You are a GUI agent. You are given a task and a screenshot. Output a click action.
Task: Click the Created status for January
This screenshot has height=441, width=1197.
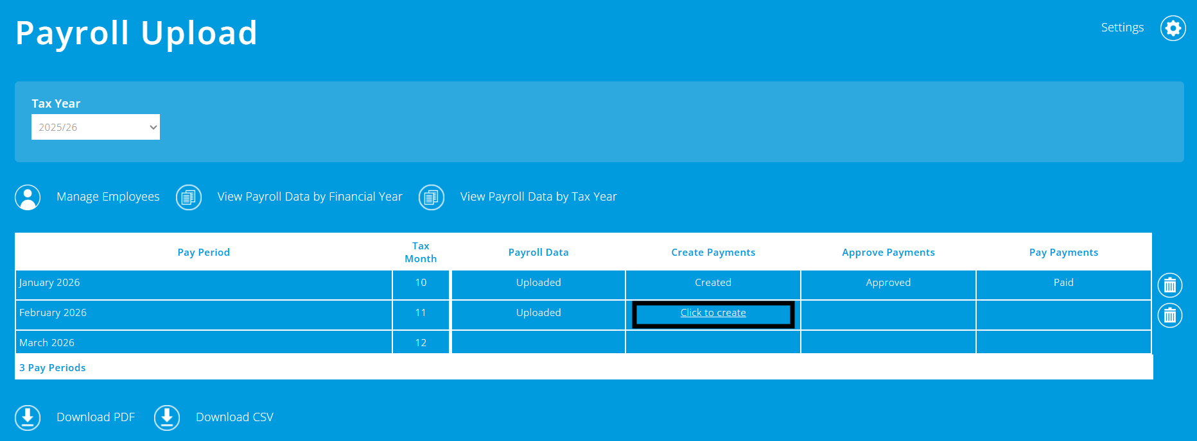(x=713, y=283)
